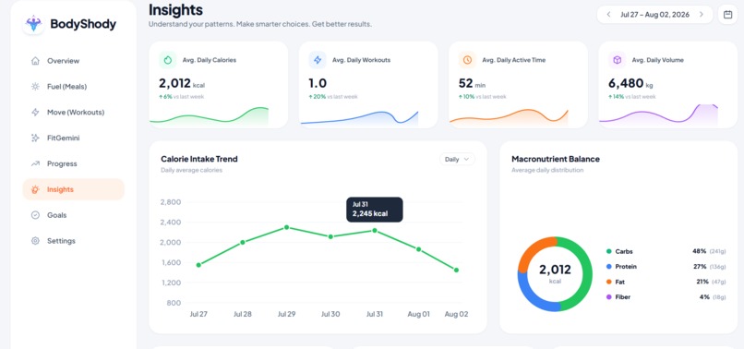The width and height of the screenshot is (744, 349).
Task: Click the 1.0 workouts value
Action: pyautogui.click(x=318, y=84)
